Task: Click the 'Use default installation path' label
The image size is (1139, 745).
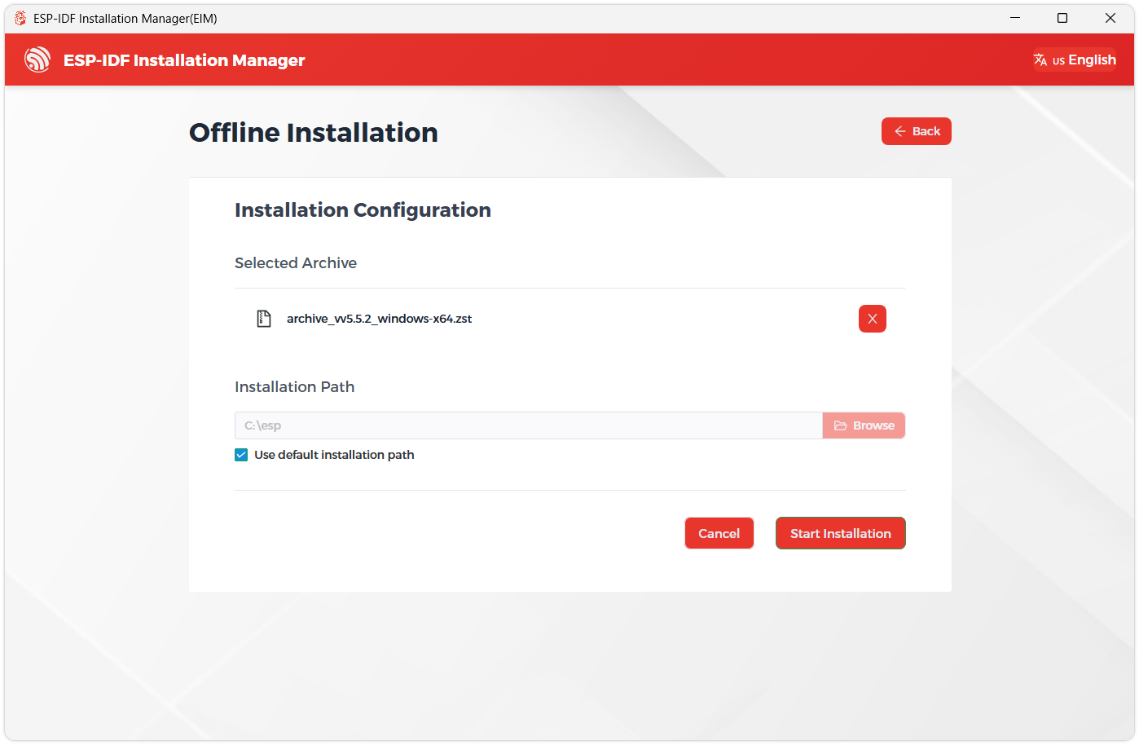Action: (x=334, y=455)
